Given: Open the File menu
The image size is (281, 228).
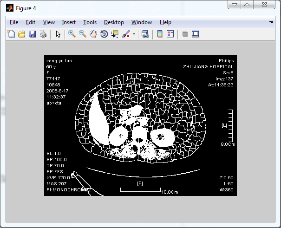Looking at the screenshot, I should (14, 22).
